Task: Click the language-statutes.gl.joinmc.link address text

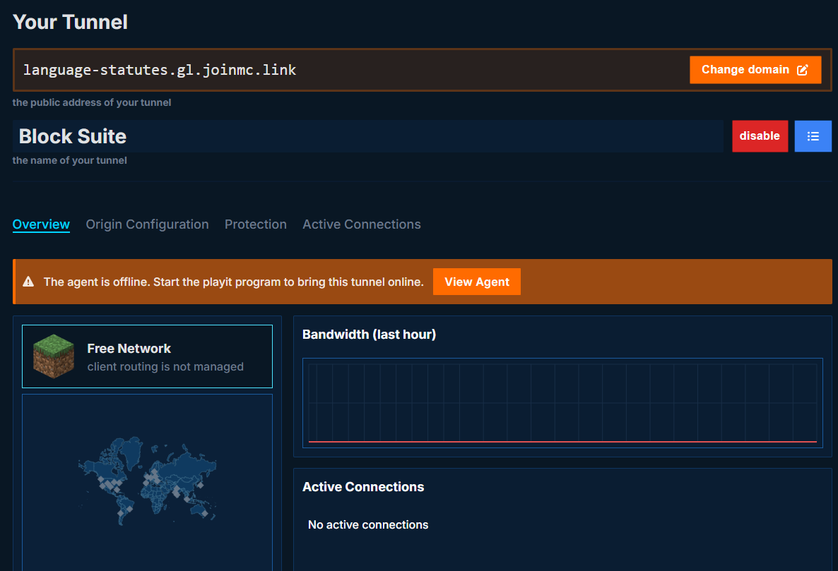Action: click(x=158, y=69)
